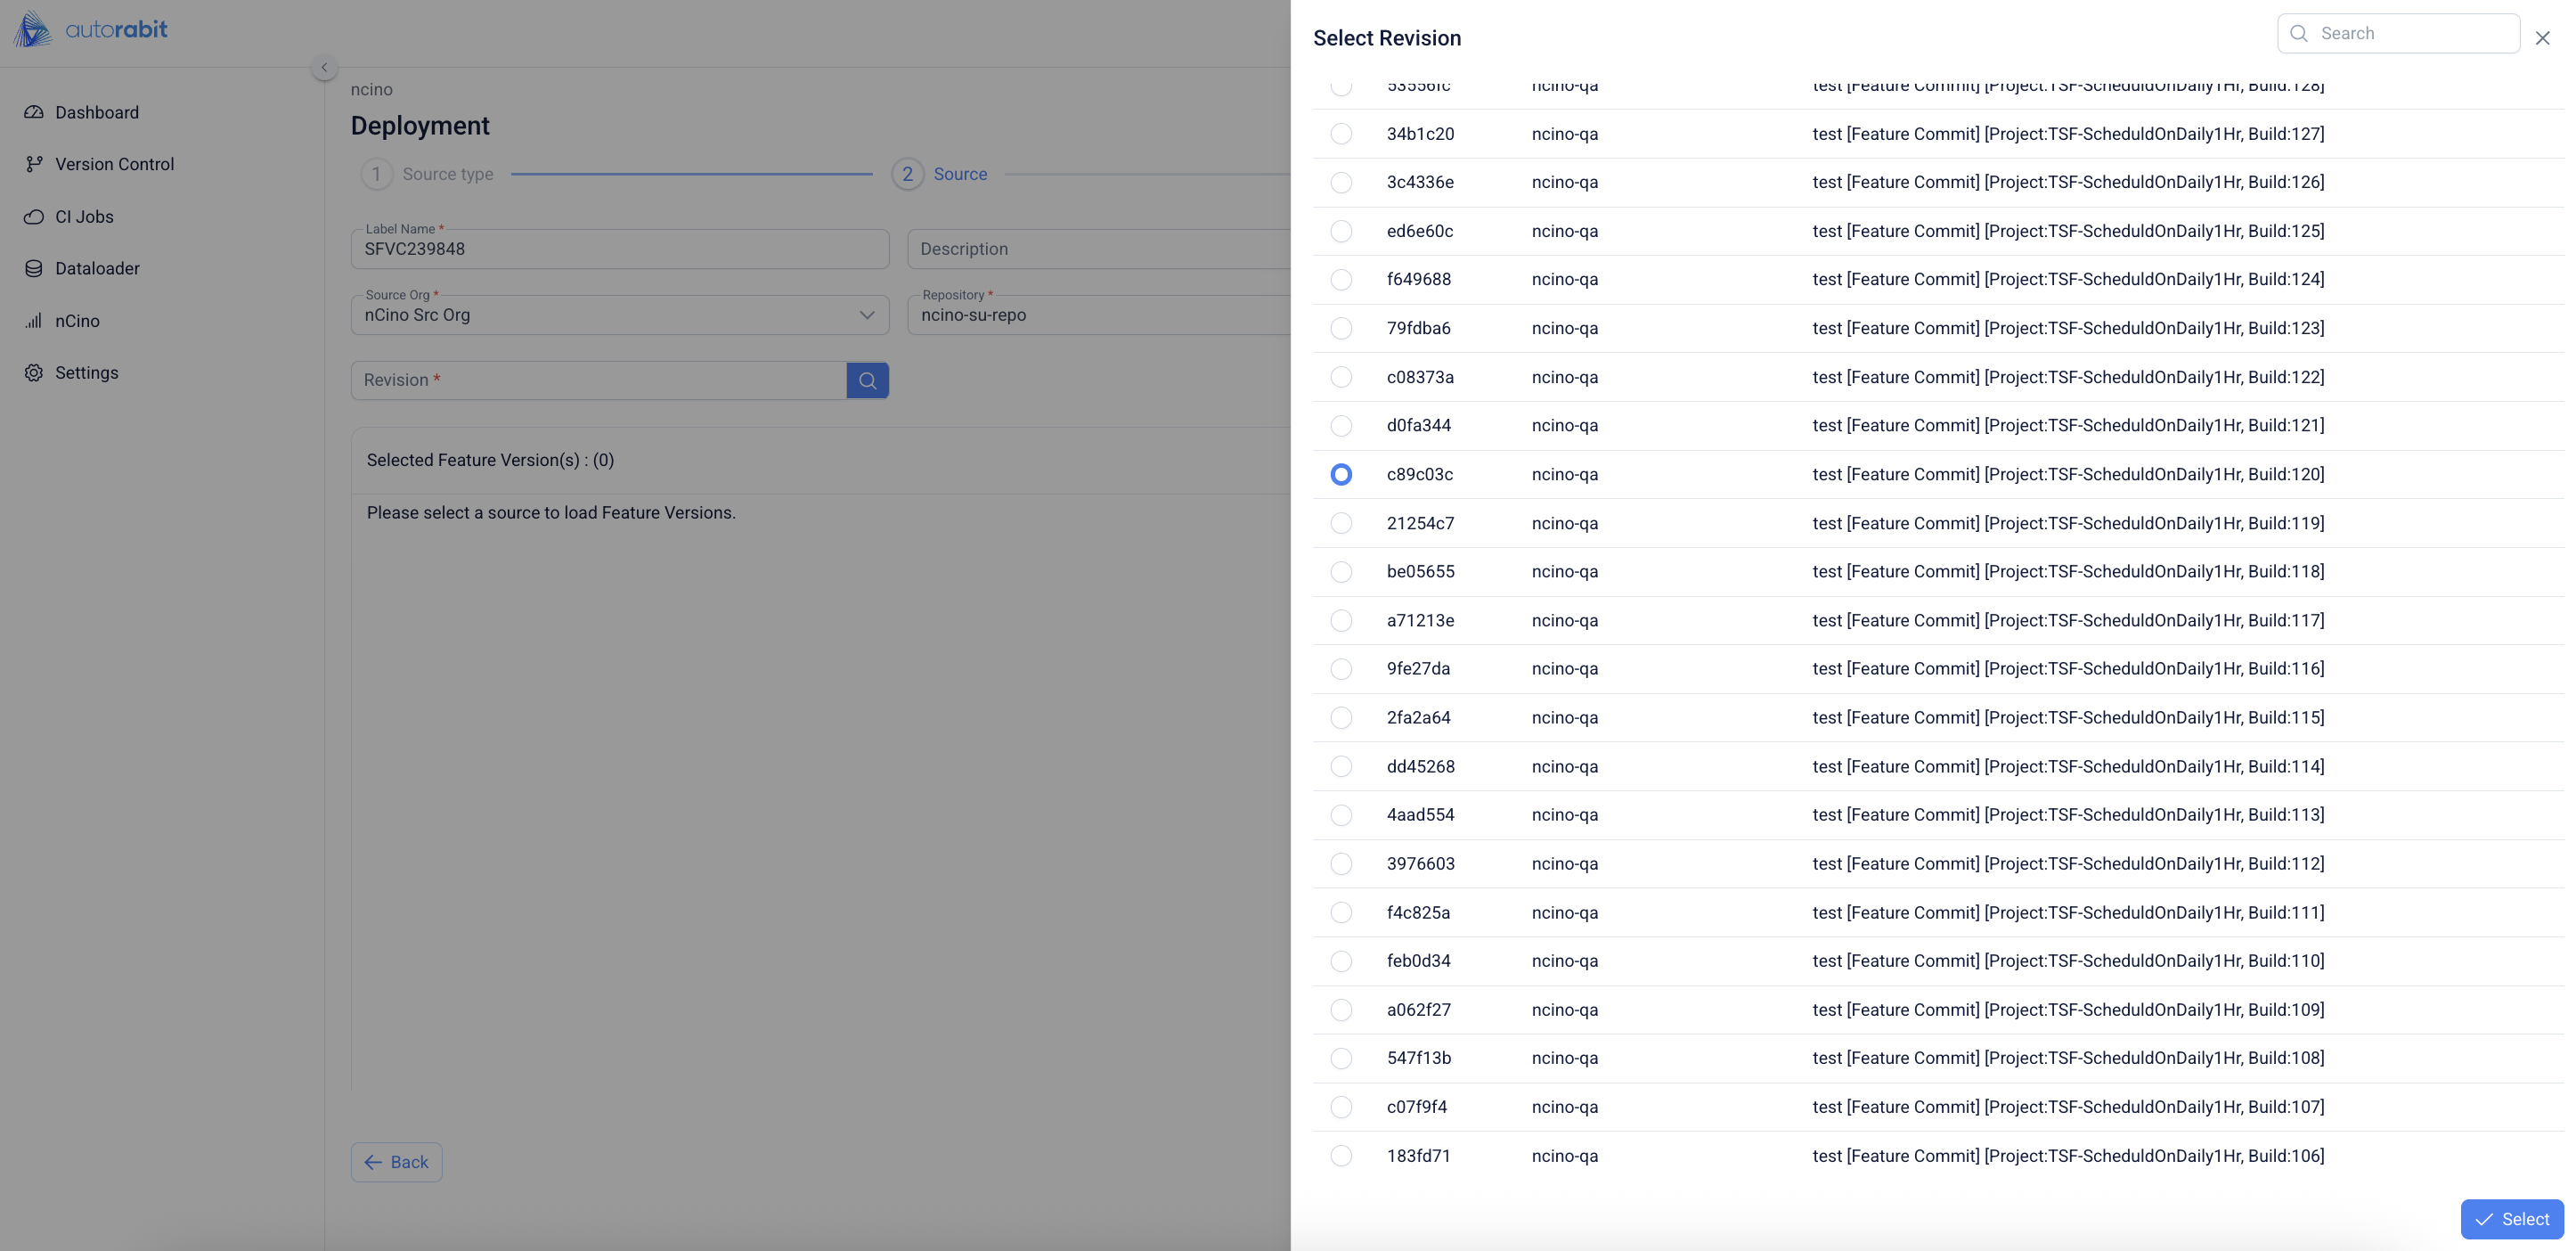This screenshot has height=1251, width=2576.
Task: Click the Dashboard gauge icon in sidebar
Action: (x=34, y=112)
